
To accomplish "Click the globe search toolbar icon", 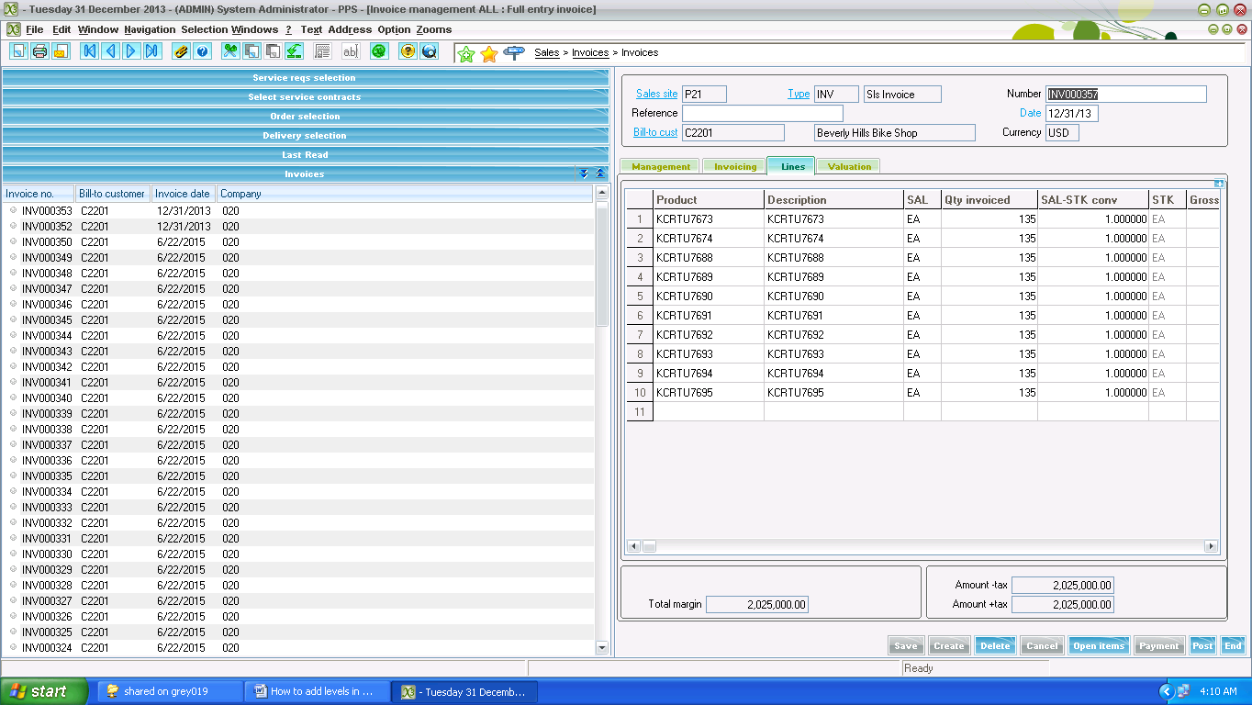I will click(429, 51).
